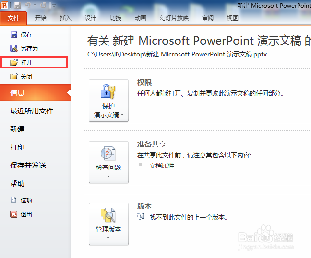Click the text 找不到此文件的上一个版本
Viewport: 311px width, 258px height.
tap(189, 217)
